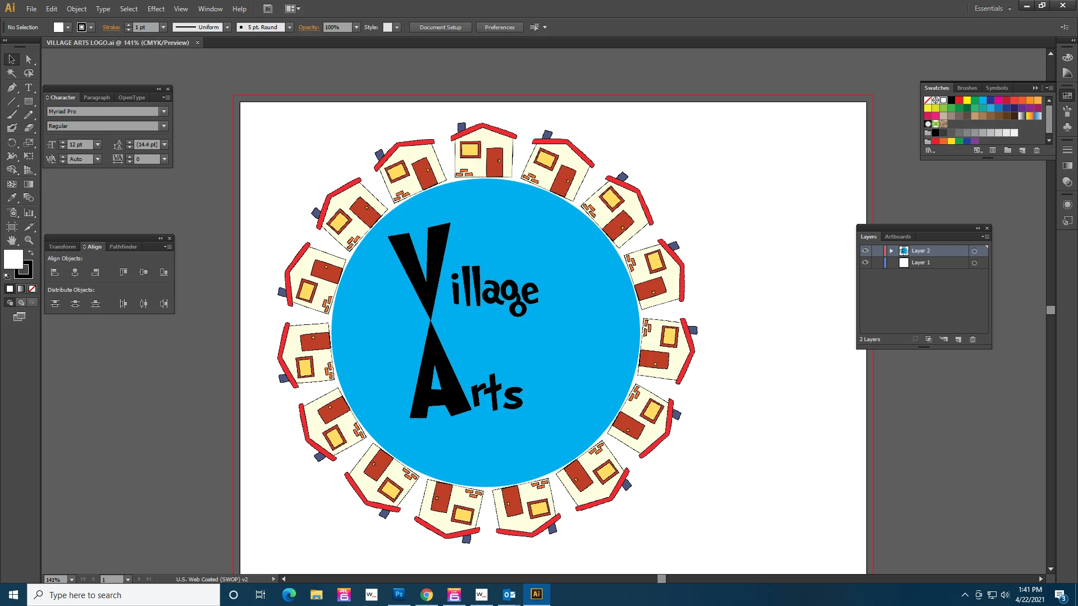Toggle Layer 2 lock column

876,251
